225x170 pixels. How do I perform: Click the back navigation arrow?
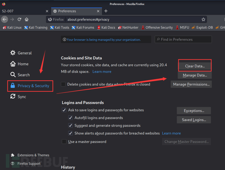[x=5, y=19]
